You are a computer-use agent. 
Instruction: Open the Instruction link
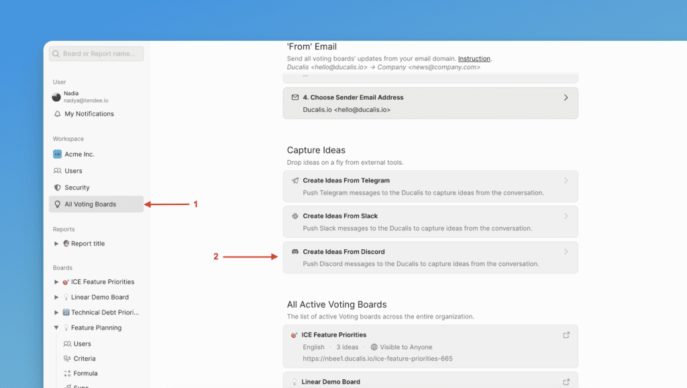tap(474, 59)
